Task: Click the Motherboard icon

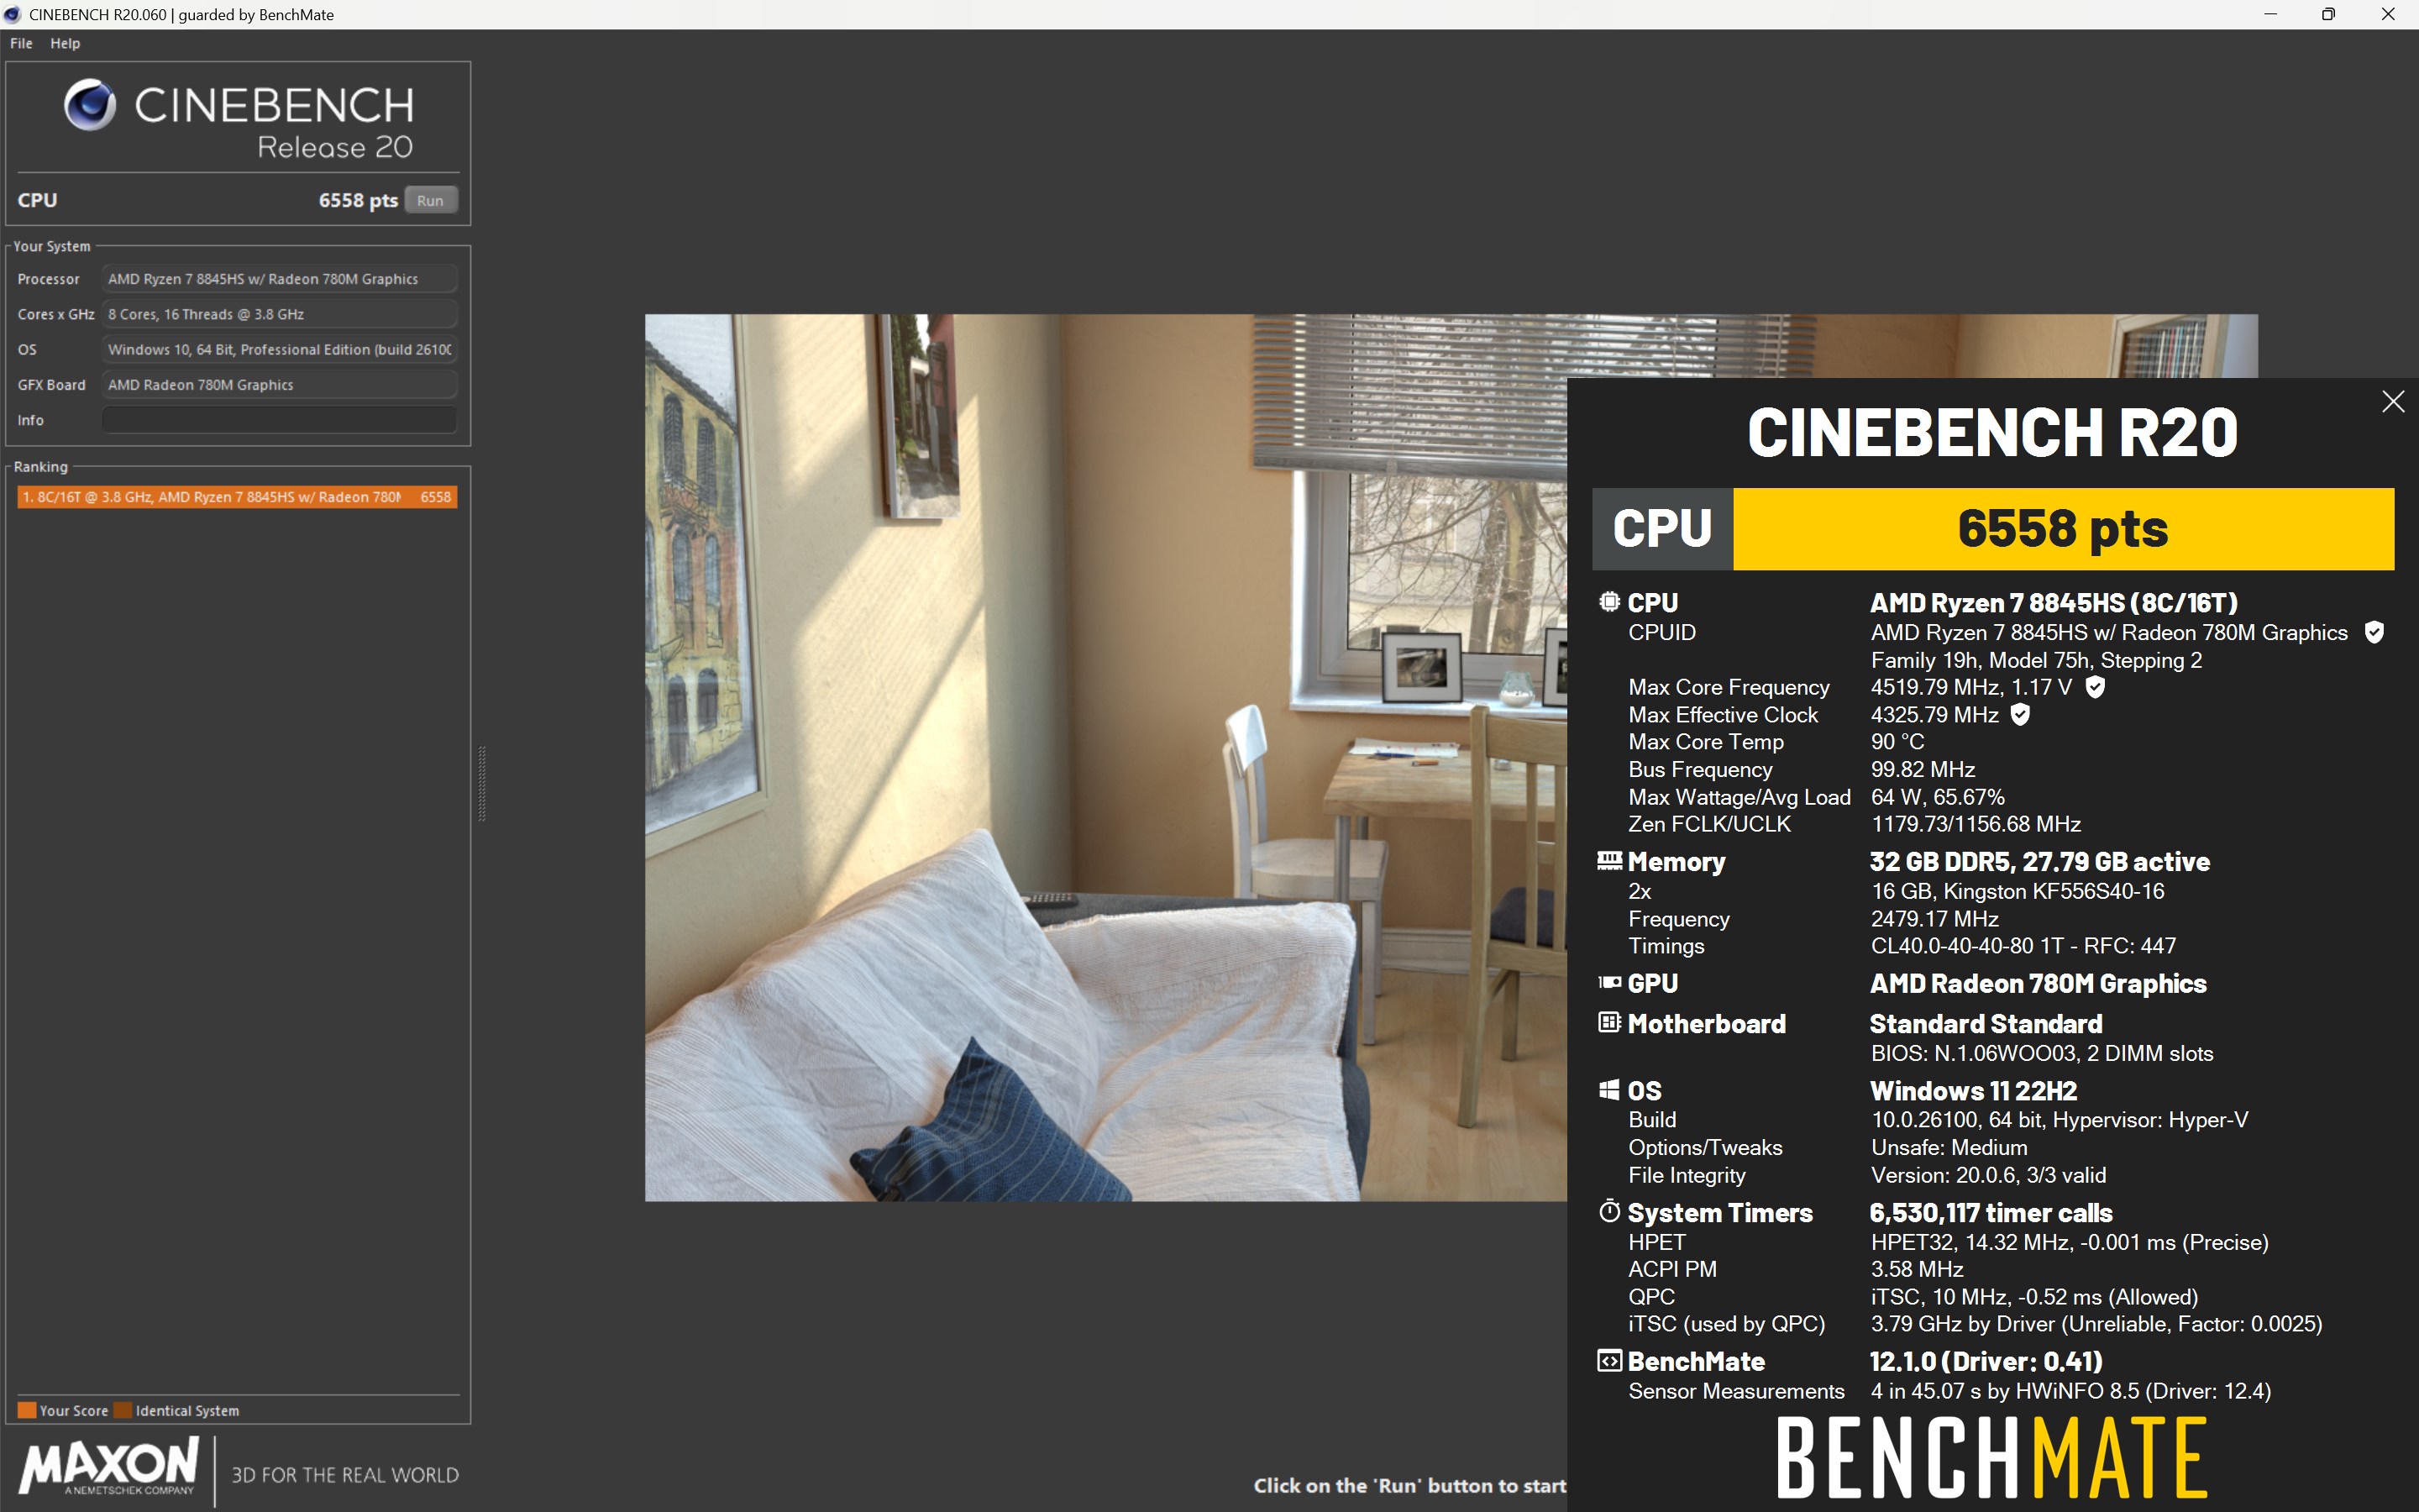Action: click(1609, 1023)
